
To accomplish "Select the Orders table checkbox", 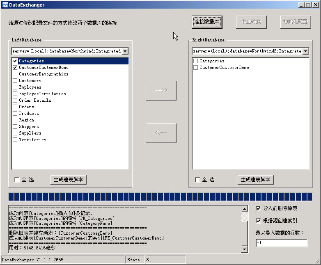I will [15, 107].
